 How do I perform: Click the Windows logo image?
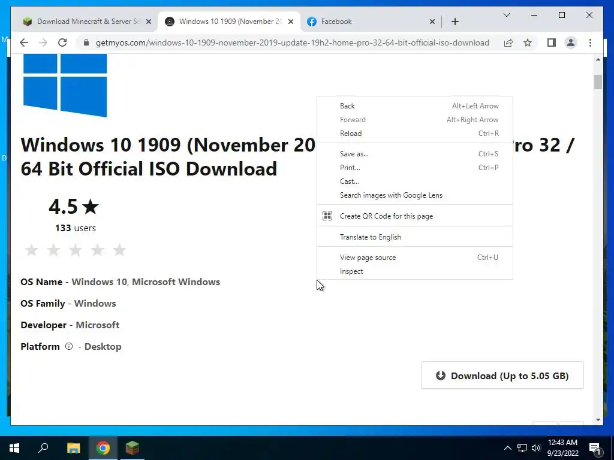65,85
